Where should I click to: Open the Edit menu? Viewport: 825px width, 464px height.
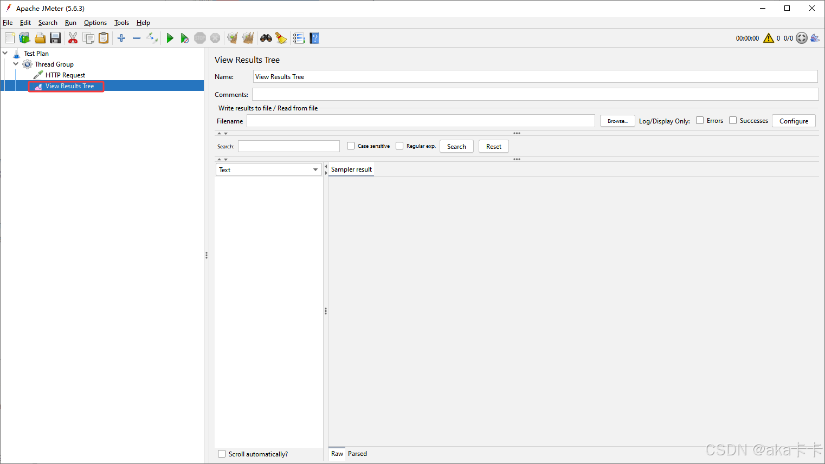tap(25, 23)
